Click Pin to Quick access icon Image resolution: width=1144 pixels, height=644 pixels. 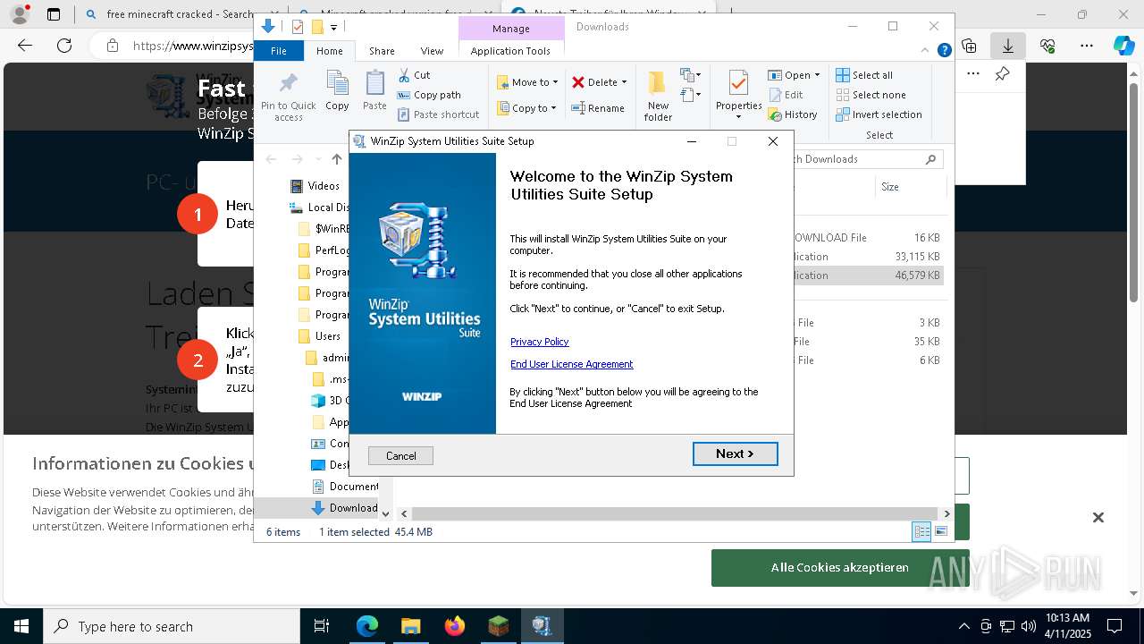pyautogui.click(x=288, y=96)
